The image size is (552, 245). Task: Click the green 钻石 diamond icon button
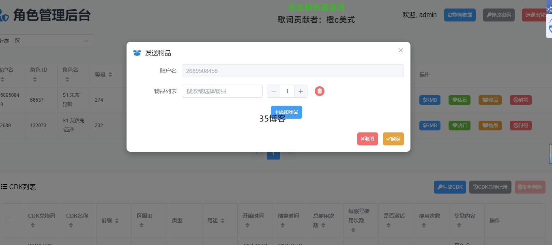[460, 100]
